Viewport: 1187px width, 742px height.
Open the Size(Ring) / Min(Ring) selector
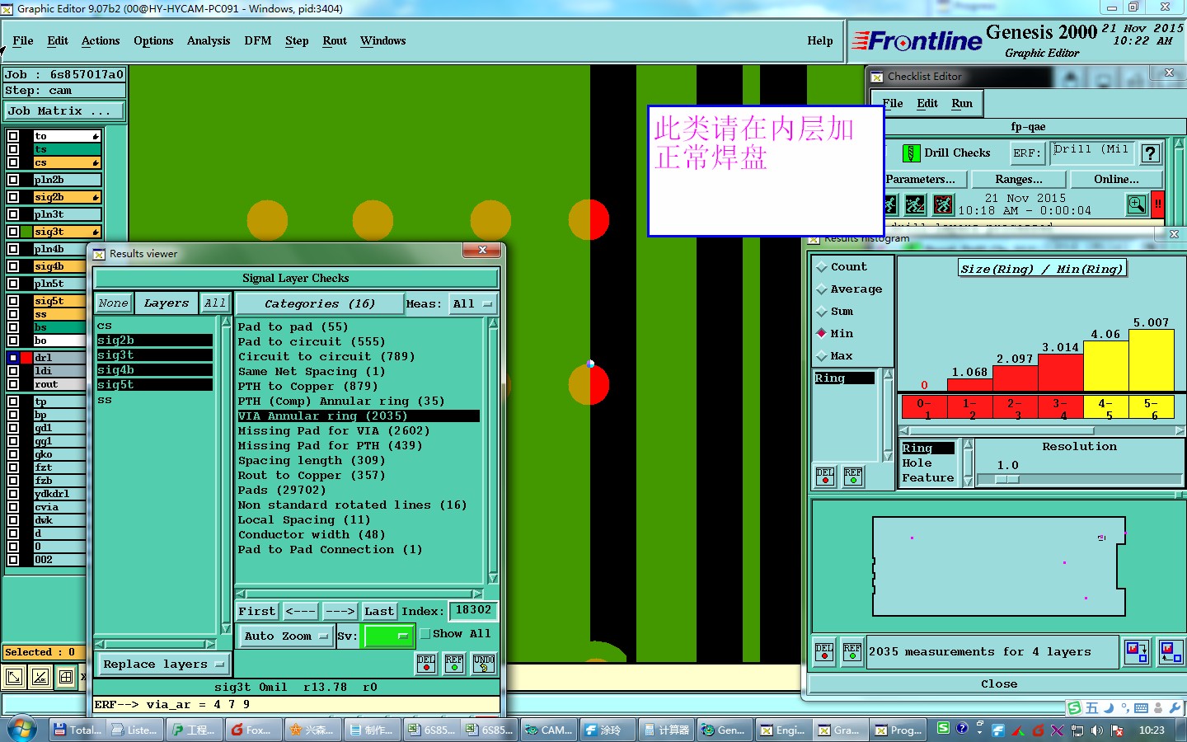click(x=1042, y=269)
